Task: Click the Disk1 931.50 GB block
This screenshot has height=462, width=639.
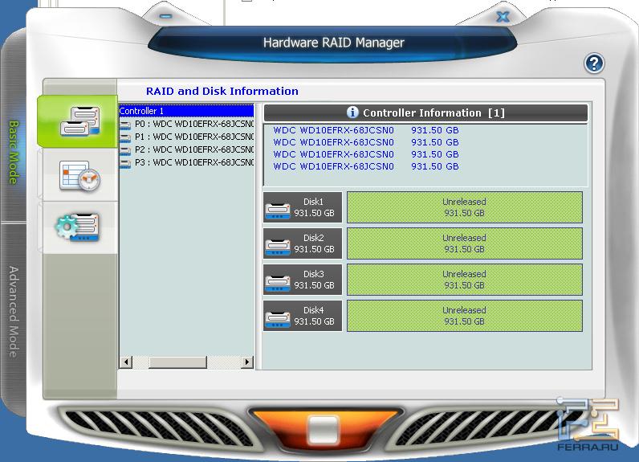Action: pos(303,207)
